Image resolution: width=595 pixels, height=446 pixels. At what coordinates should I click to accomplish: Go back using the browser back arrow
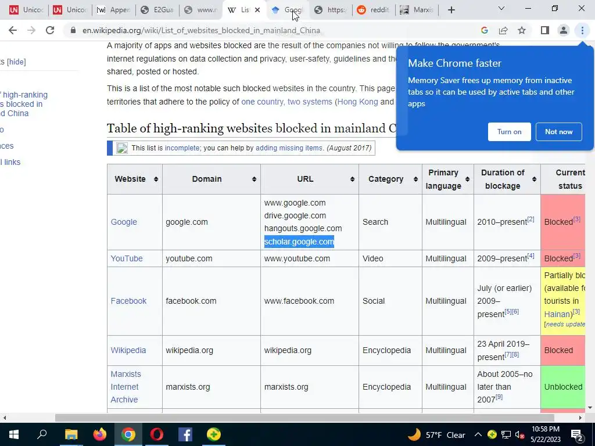click(13, 30)
